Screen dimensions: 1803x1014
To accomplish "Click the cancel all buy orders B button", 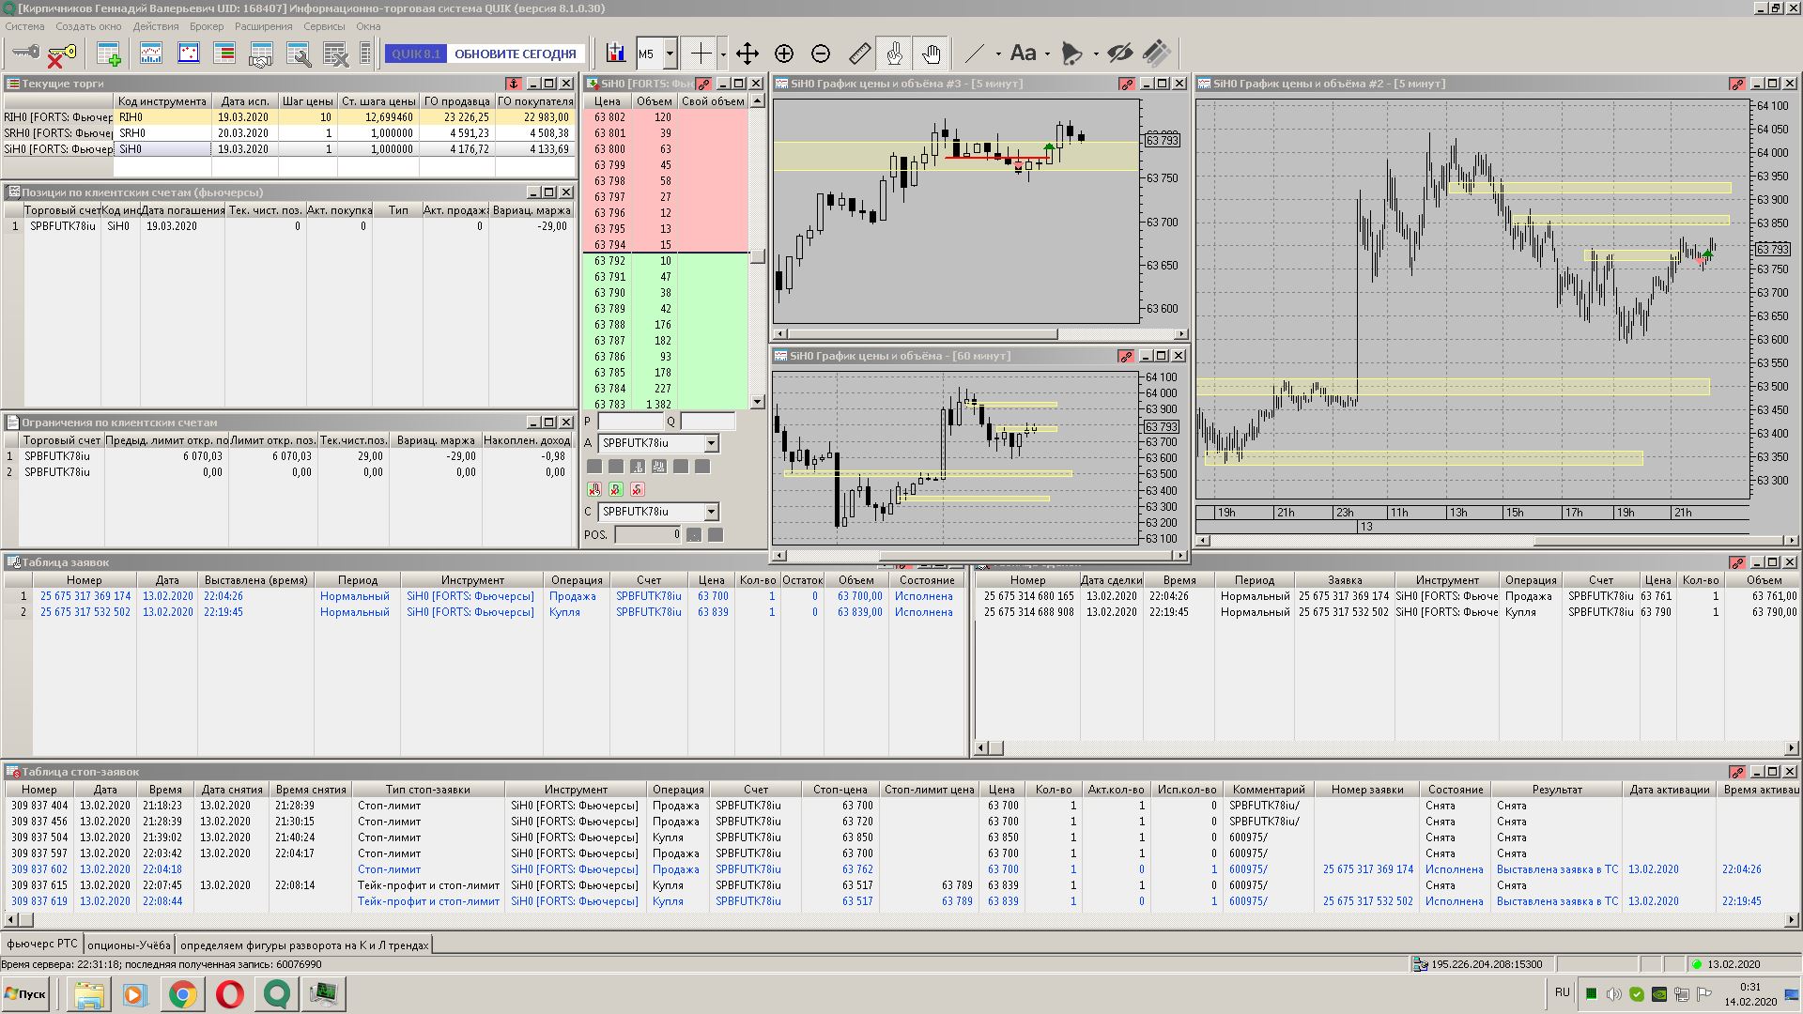I will pos(616,489).
